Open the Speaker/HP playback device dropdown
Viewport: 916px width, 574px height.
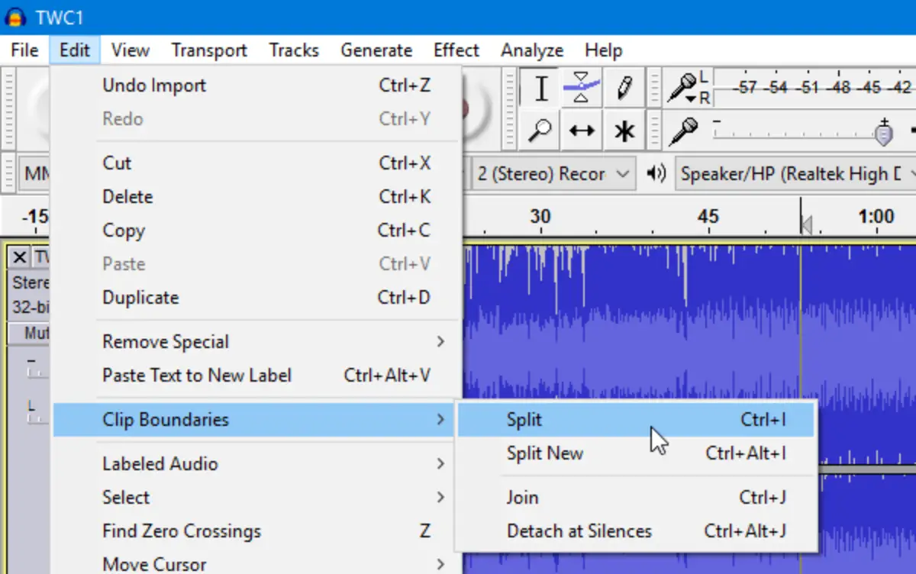point(795,173)
